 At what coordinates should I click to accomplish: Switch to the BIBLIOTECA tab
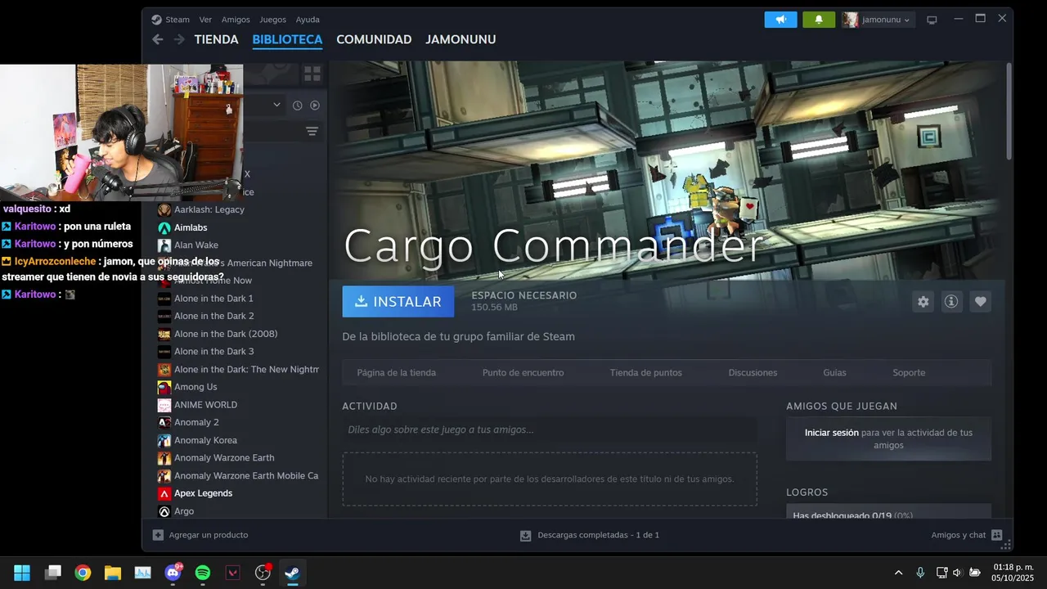[x=287, y=39]
